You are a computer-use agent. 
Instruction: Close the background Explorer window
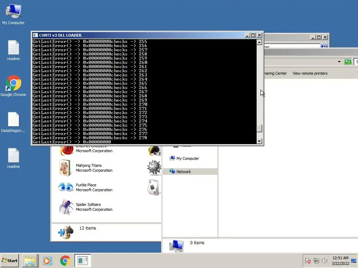coord(325,37)
